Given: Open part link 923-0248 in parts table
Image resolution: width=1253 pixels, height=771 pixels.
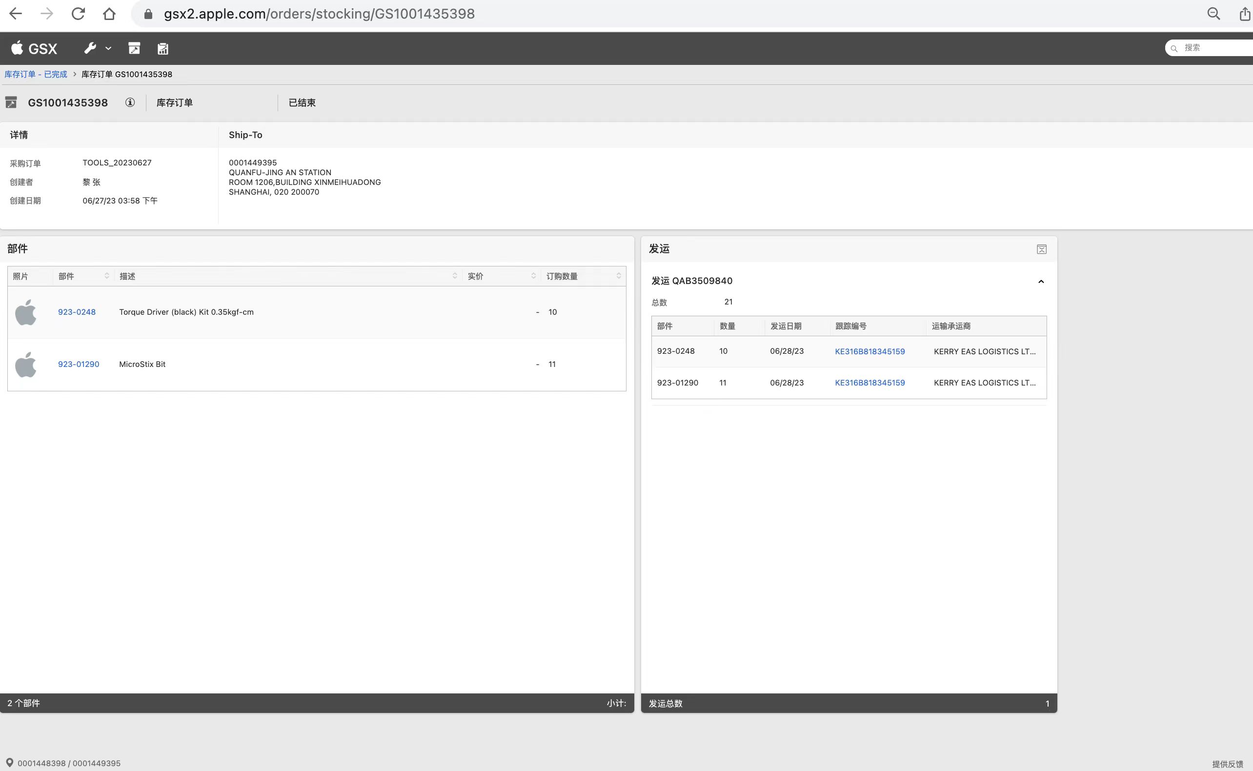Looking at the screenshot, I should coord(77,312).
